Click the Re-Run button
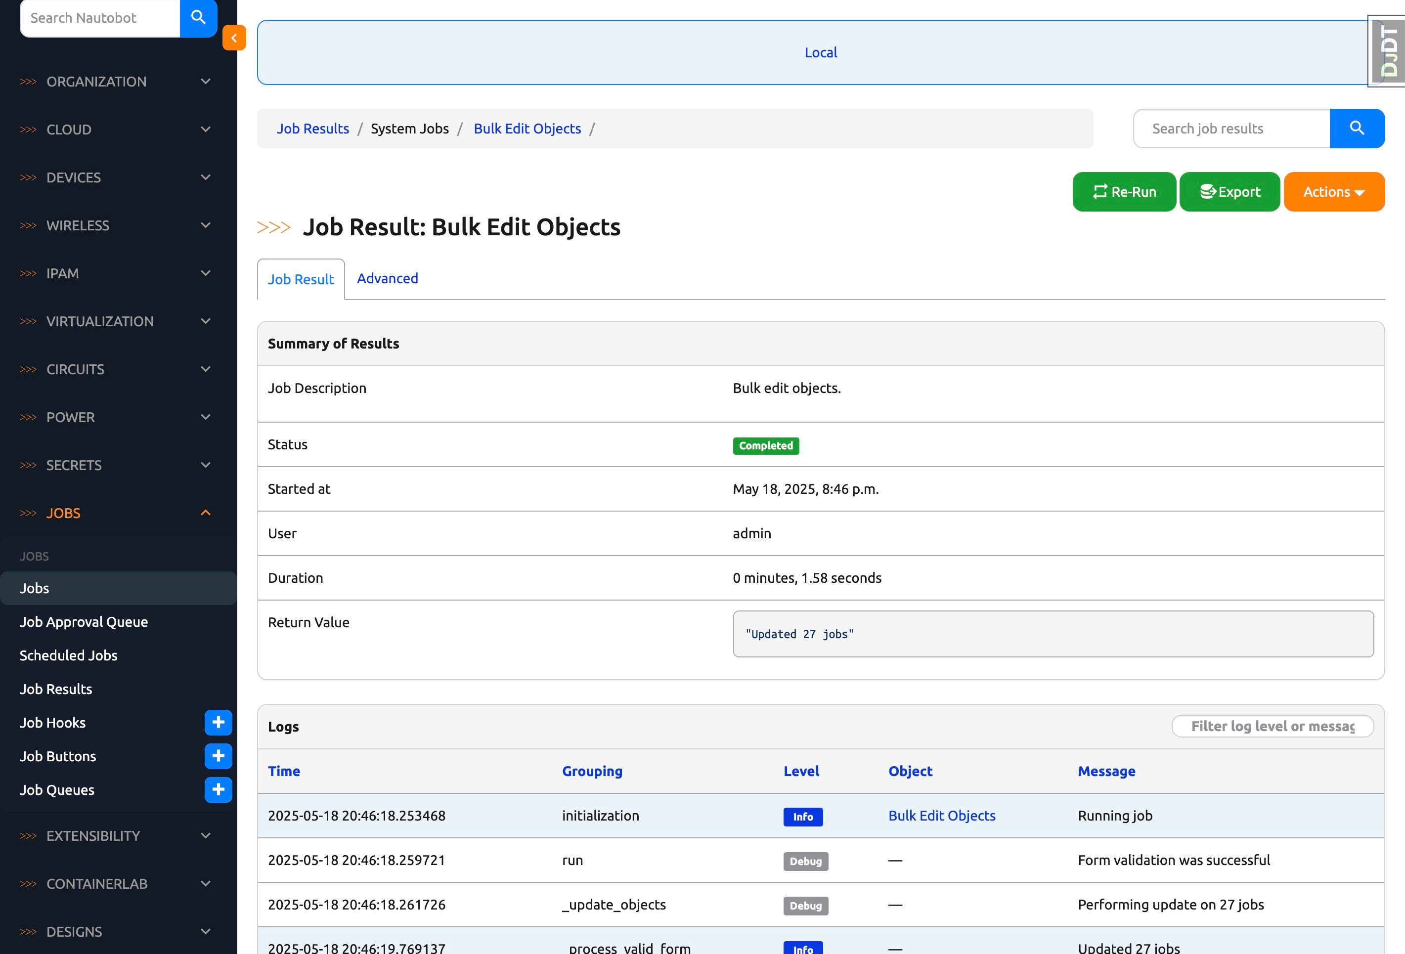Image resolution: width=1405 pixels, height=954 pixels. pyautogui.click(x=1124, y=192)
